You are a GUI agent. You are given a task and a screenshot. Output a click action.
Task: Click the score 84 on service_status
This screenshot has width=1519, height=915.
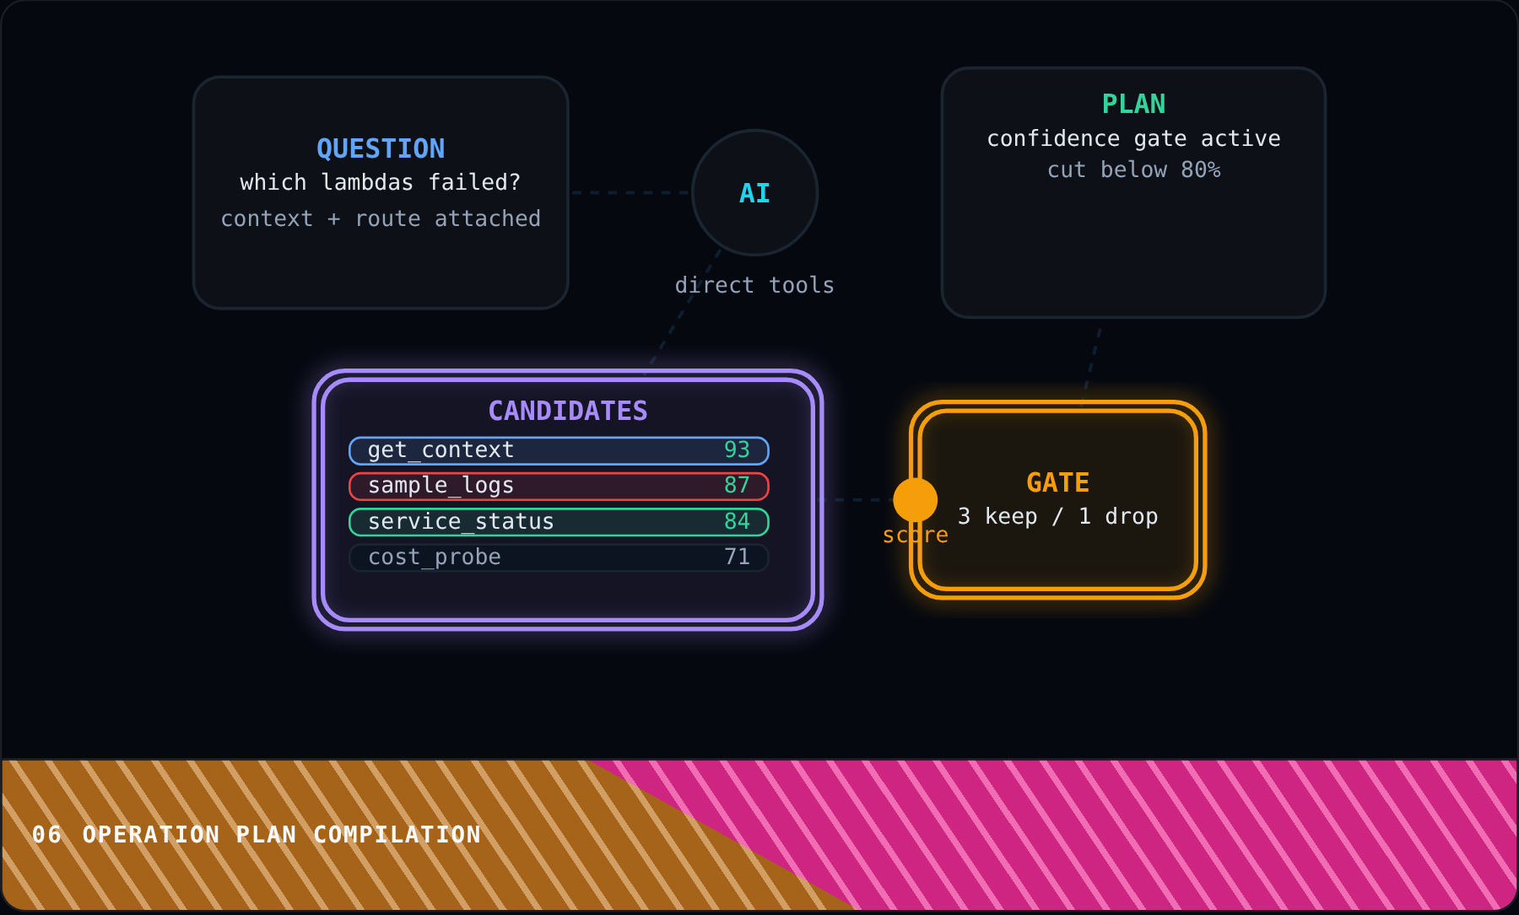click(737, 521)
